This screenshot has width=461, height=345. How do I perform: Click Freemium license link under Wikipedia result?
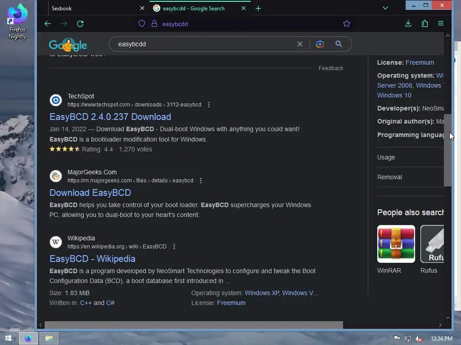[x=231, y=303]
